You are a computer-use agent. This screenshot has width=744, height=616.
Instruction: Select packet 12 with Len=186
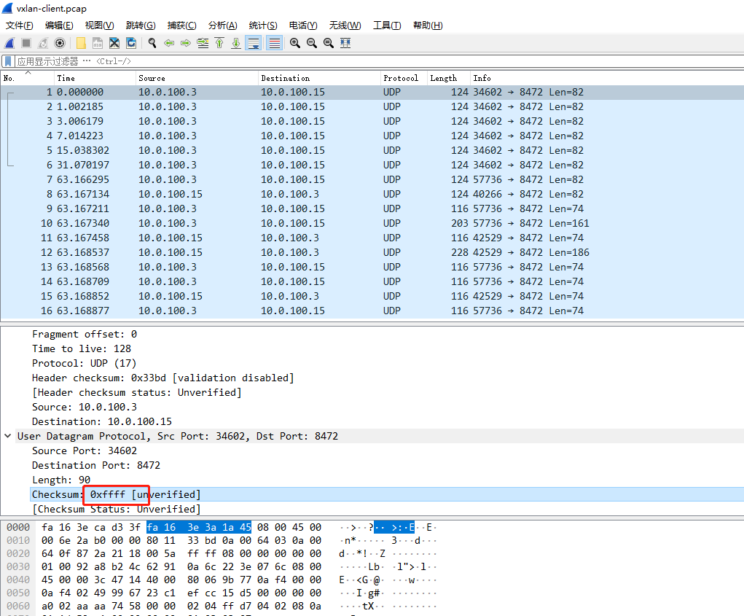[291, 252]
